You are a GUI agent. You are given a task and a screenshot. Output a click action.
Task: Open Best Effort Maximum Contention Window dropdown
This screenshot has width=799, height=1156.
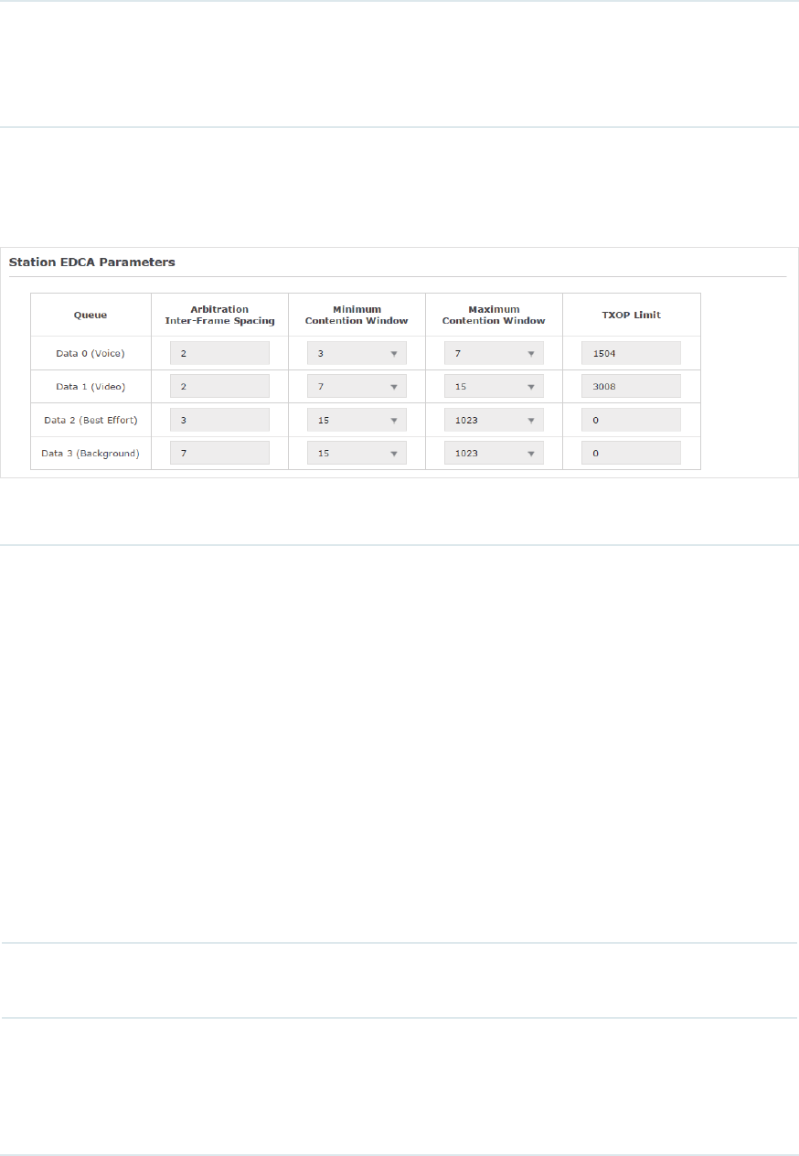click(494, 420)
